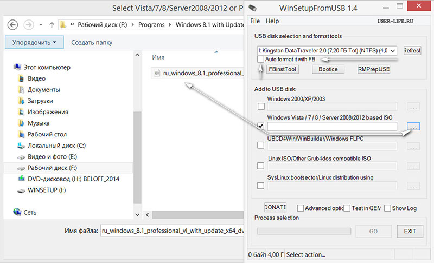The width and height of the screenshot is (434, 263).
Task: Select the Документы folder icon
Action: click(x=21, y=89)
